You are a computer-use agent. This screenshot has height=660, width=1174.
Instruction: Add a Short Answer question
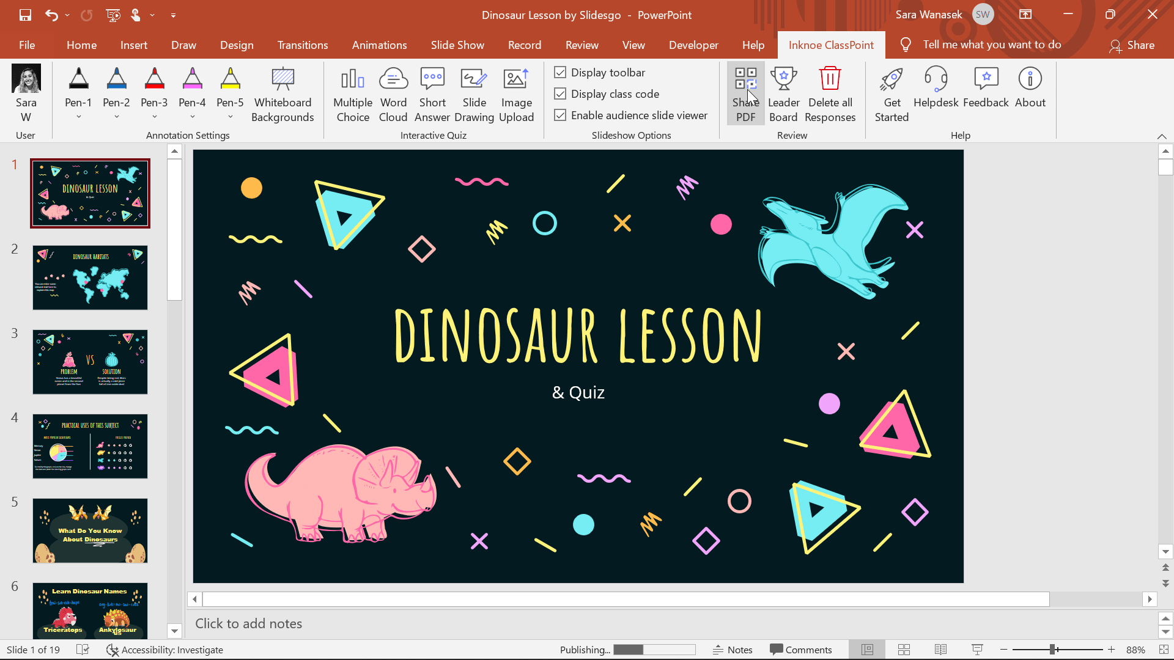[x=432, y=94]
